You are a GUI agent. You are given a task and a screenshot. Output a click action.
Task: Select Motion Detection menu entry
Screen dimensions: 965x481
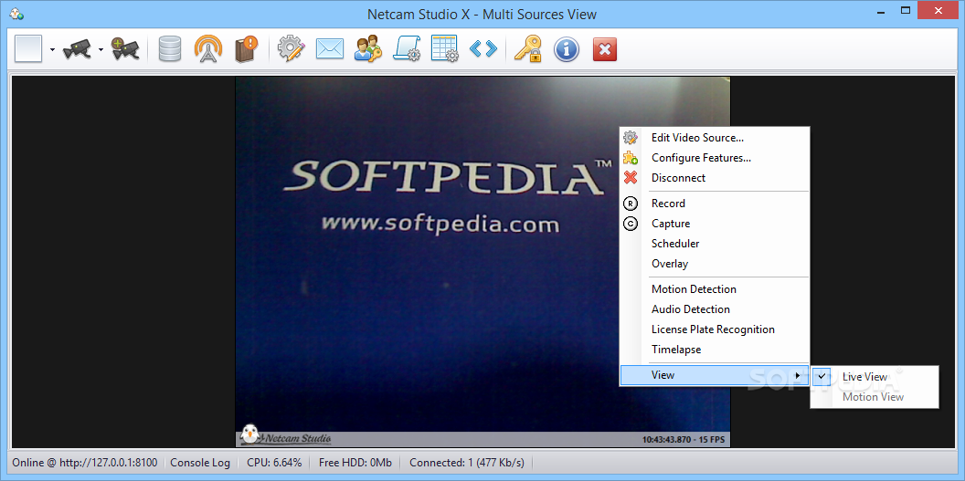[x=715, y=288]
